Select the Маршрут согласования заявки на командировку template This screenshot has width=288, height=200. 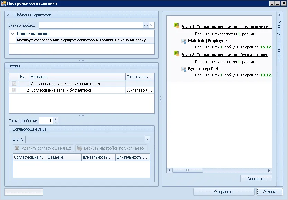click(81, 40)
